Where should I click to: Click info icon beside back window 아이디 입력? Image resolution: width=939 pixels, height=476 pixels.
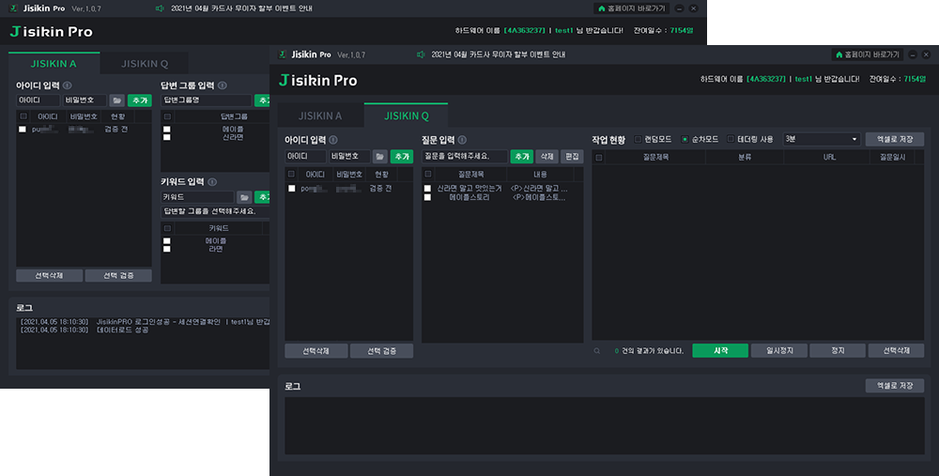[67, 85]
